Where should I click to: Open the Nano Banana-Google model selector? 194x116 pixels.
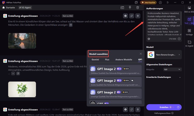pyautogui.click(x=164, y=55)
